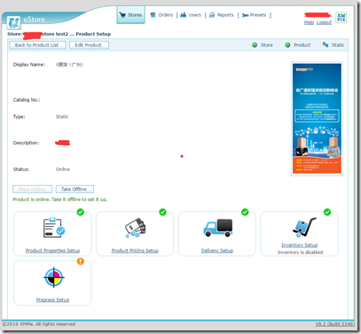Click the 'Online' status value
This screenshot has height=334, width=361.
pyautogui.click(x=63, y=169)
